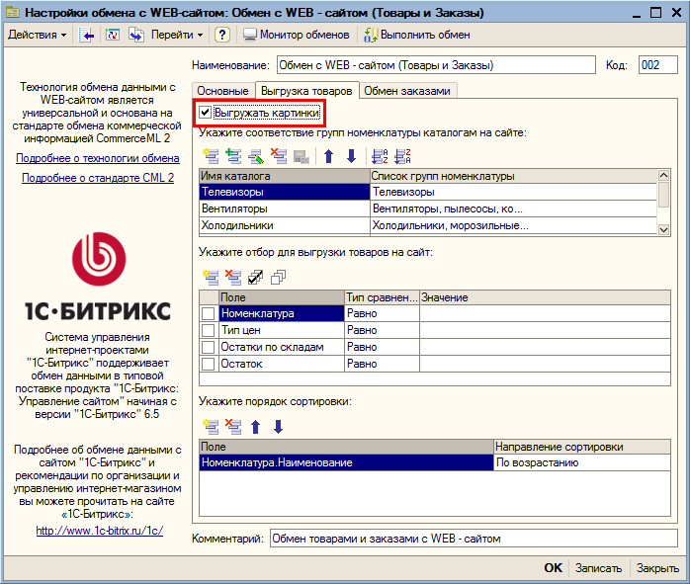Move the sort field down
Image resolution: width=690 pixels, height=584 pixels.
(x=278, y=427)
